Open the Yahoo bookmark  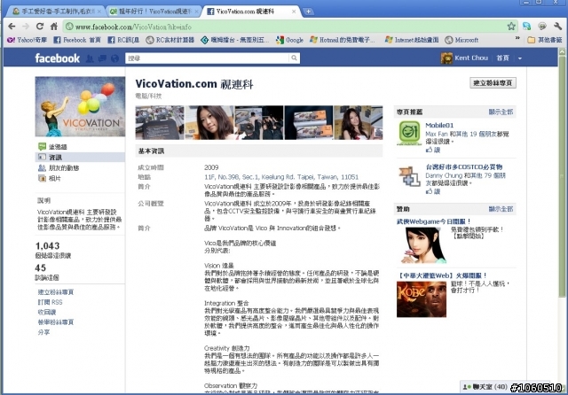pyautogui.click(x=28, y=40)
